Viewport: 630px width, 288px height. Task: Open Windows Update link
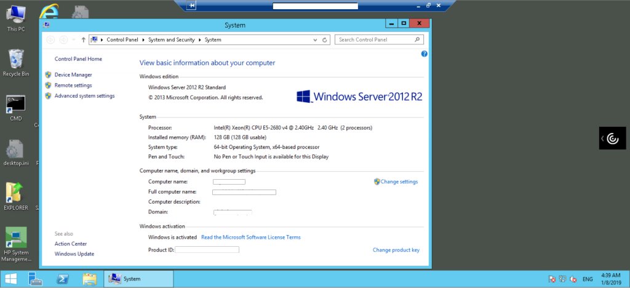[74, 254]
